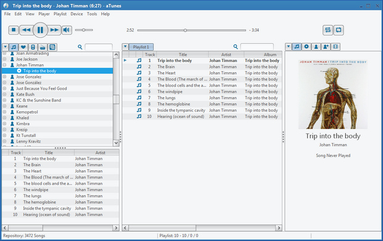Focus the navigator filter text field
The width and height of the screenshot is (383, 241).
[x=98, y=47]
